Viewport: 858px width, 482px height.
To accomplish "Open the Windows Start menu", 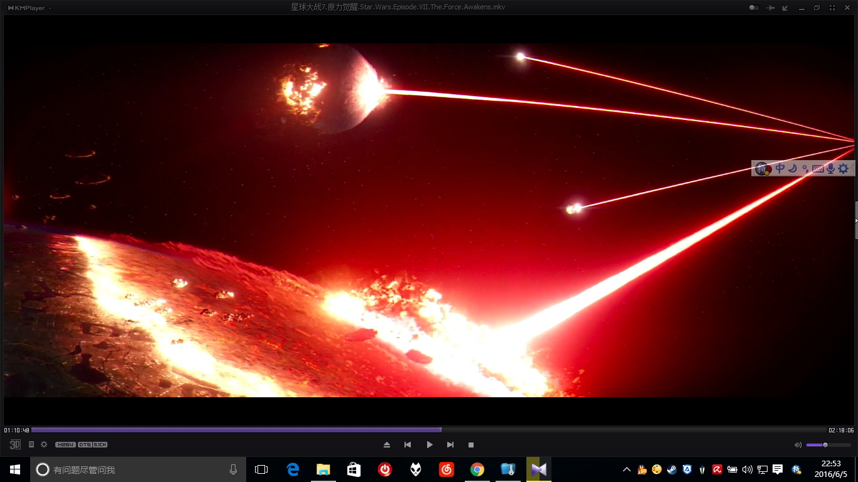I will (x=15, y=469).
